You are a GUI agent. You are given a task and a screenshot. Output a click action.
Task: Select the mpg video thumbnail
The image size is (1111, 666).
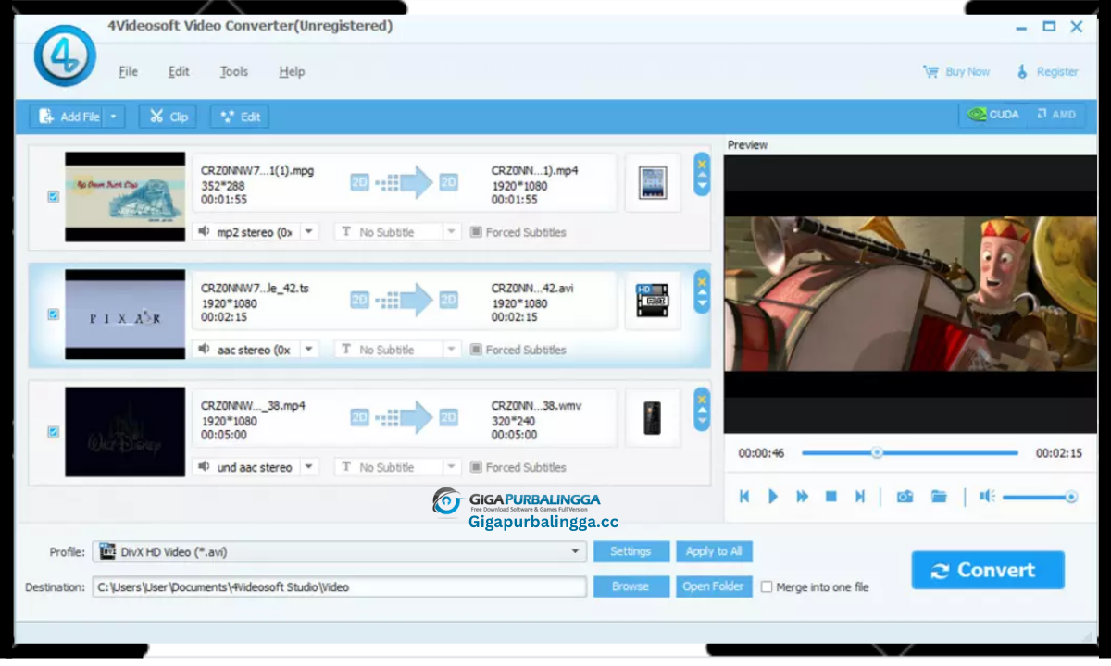[x=125, y=197]
